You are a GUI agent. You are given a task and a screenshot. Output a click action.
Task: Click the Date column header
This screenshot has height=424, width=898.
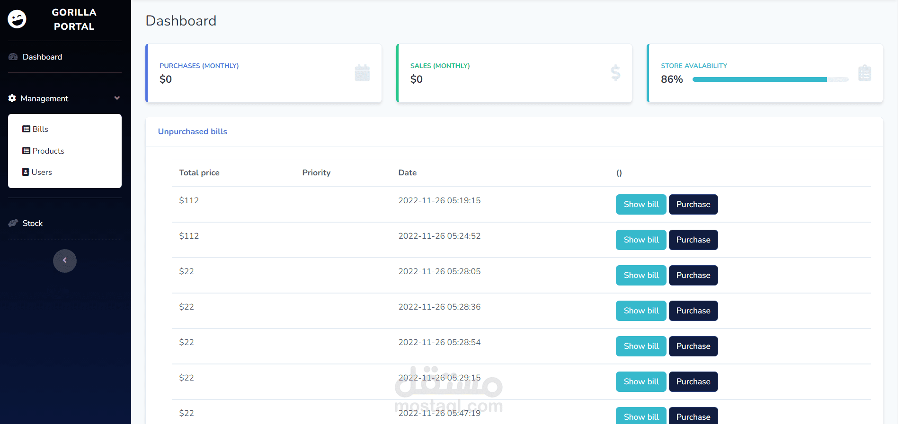tap(408, 173)
